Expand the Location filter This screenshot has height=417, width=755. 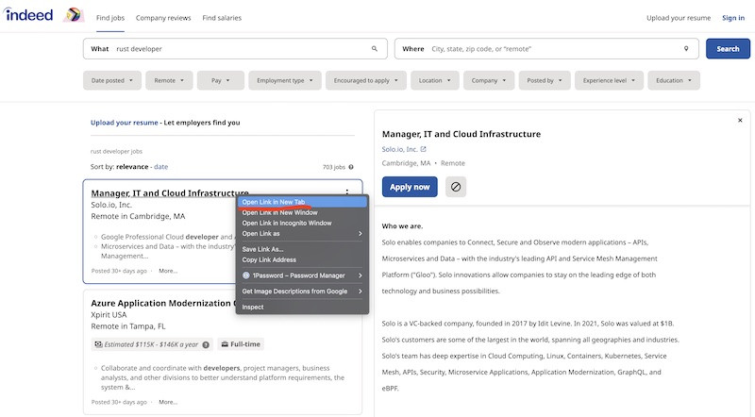tap(435, 80)
